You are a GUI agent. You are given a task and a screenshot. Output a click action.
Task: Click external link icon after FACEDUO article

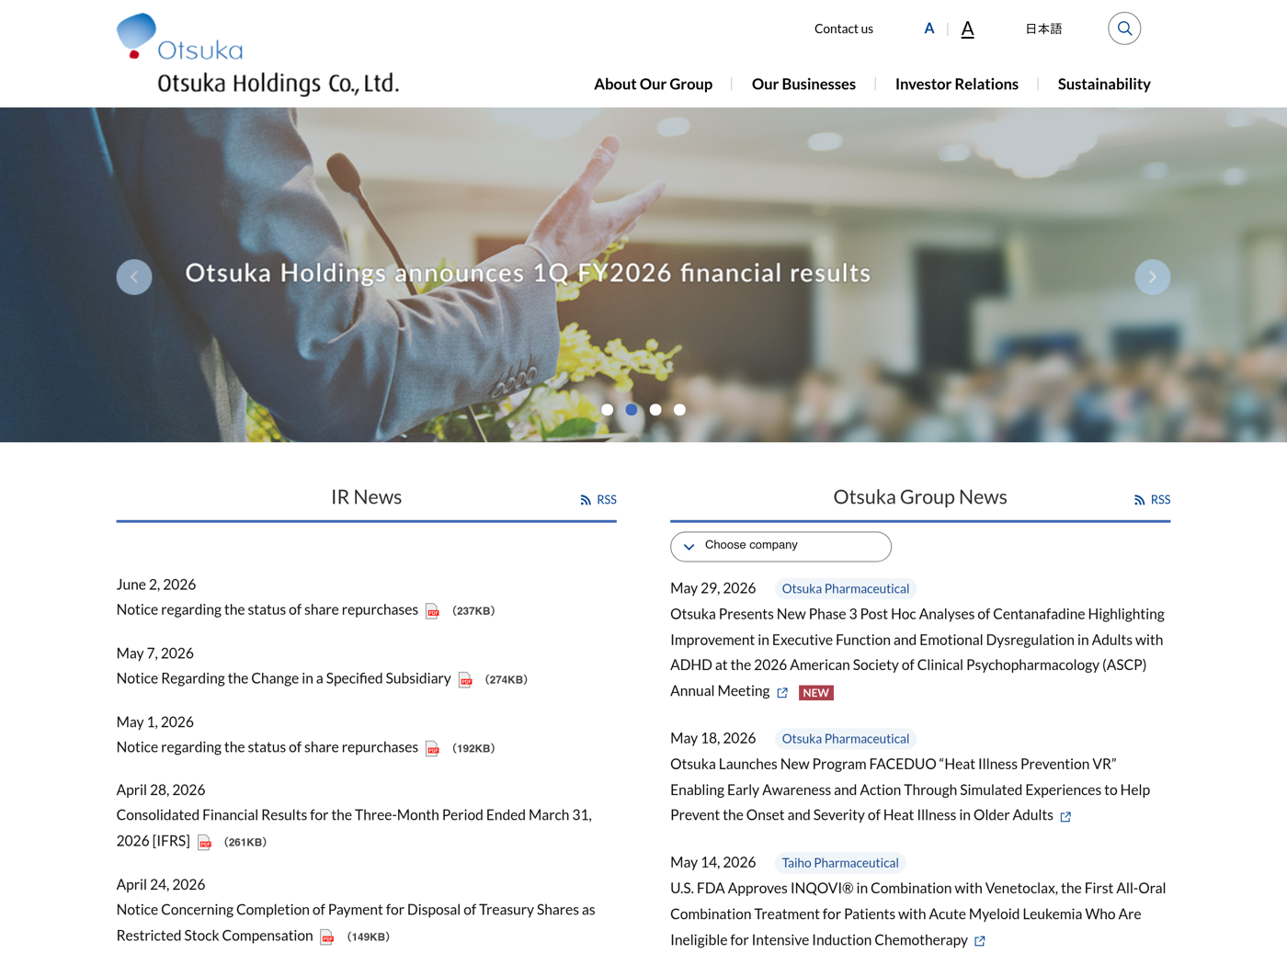1065,817
